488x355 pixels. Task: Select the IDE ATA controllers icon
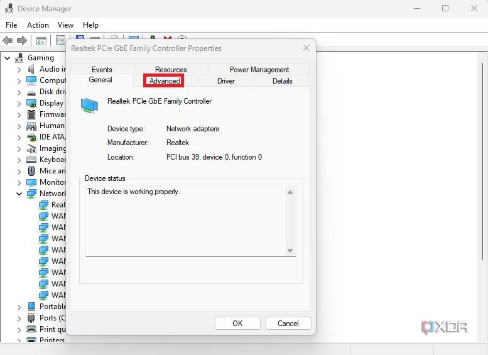tap(31, 137)
